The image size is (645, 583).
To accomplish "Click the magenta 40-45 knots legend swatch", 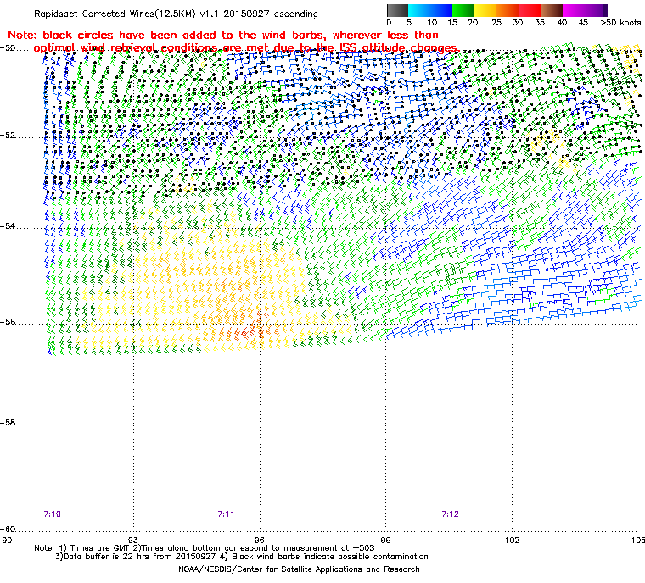I will click(574, 10).
